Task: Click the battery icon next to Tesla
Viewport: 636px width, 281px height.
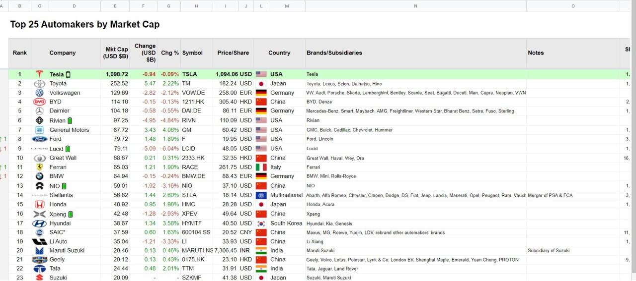Action: [68, 74]
